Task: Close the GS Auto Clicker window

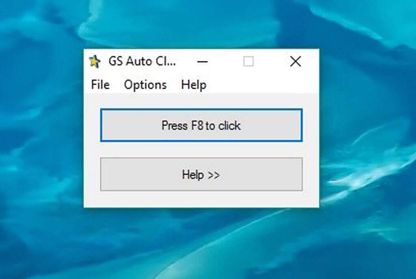Action: click(295, 62)
